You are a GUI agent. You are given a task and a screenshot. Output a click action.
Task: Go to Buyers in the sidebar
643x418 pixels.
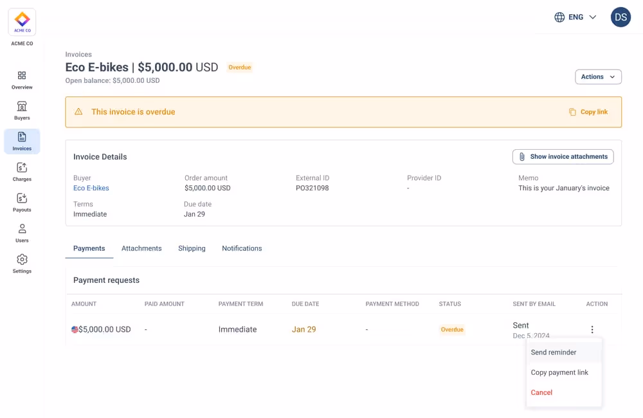click(x=22, y=111)
